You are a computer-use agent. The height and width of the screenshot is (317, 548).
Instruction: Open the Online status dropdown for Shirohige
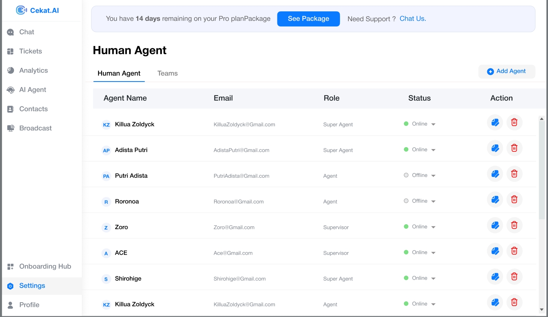[x=433, y=279]
